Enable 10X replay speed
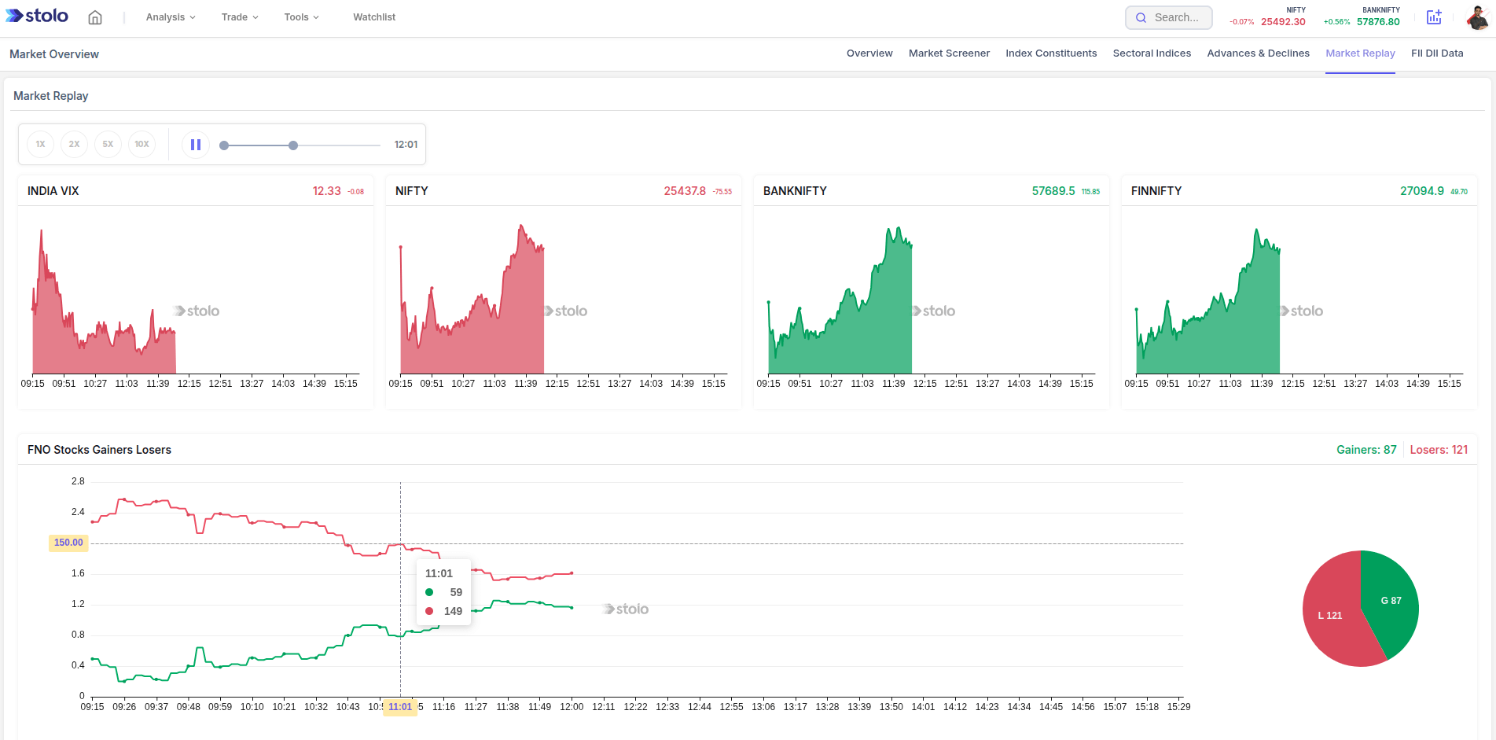 tap(142, 144)
